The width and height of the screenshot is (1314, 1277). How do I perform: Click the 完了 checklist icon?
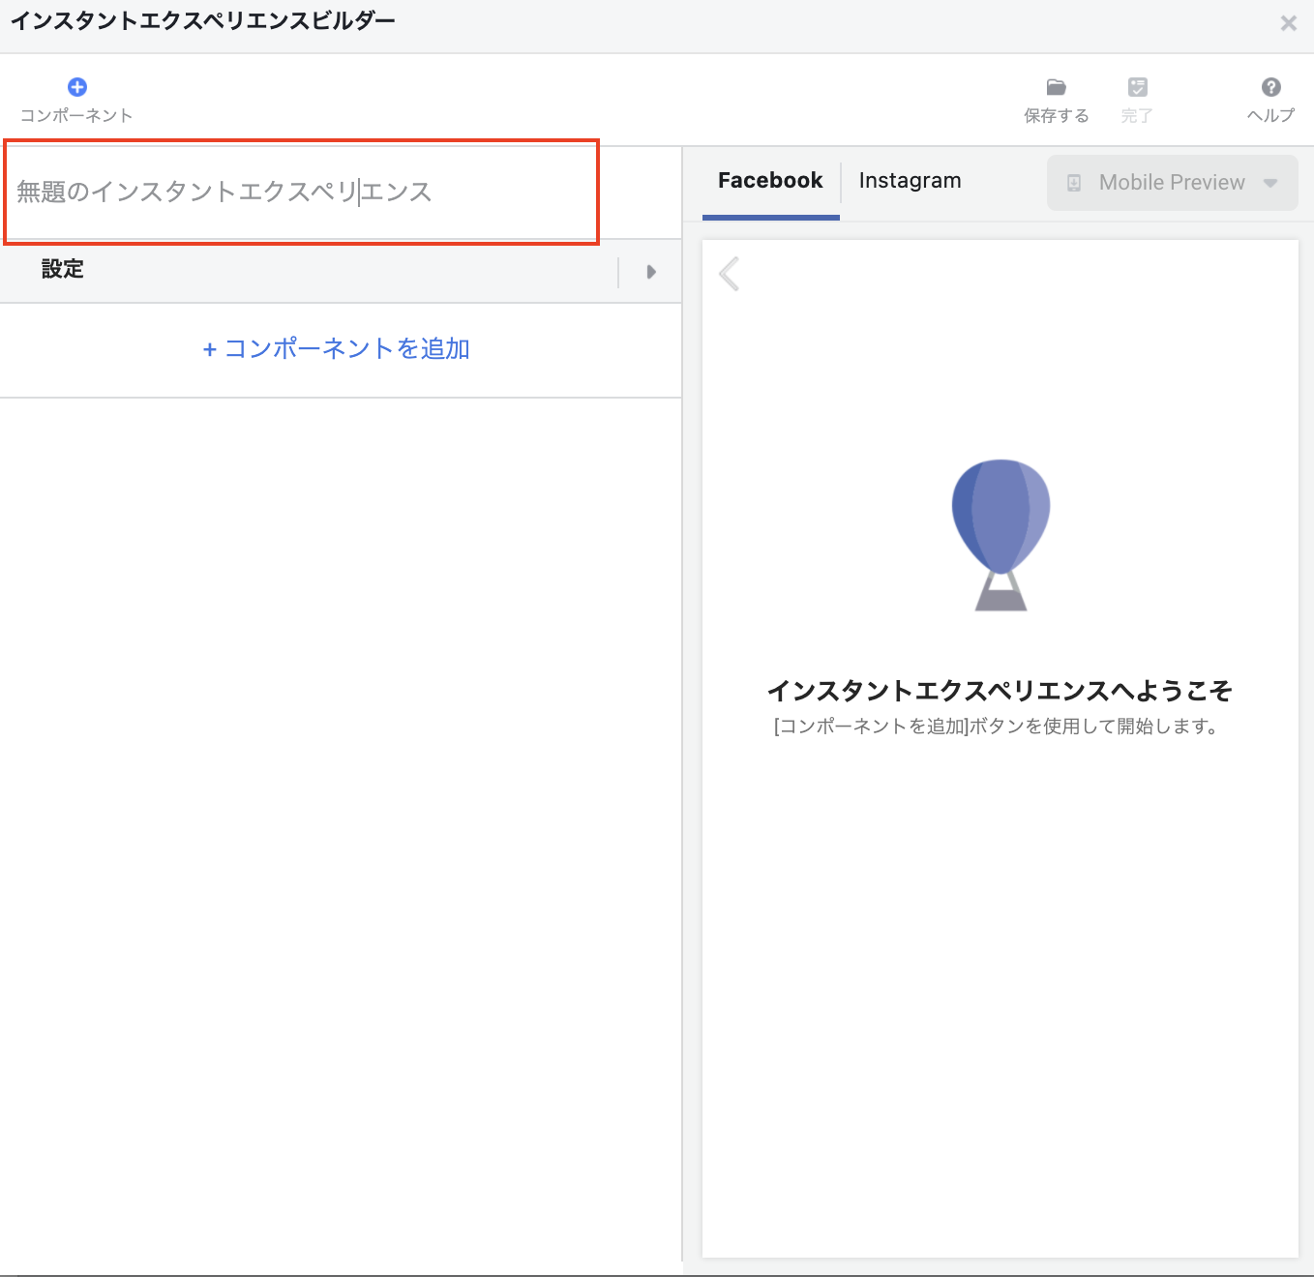[x=1138, y=88]
